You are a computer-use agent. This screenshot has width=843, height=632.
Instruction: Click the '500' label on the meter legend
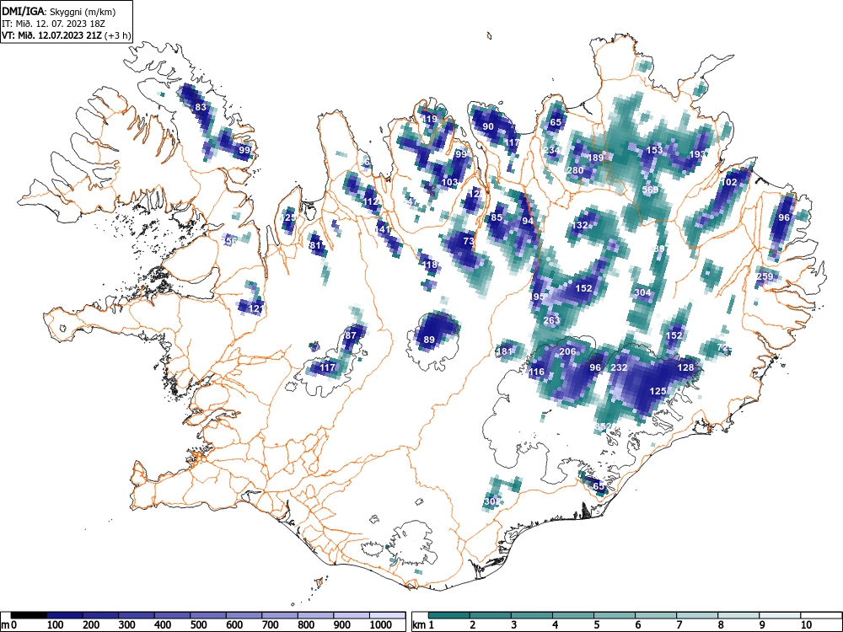tap(199, 625)
